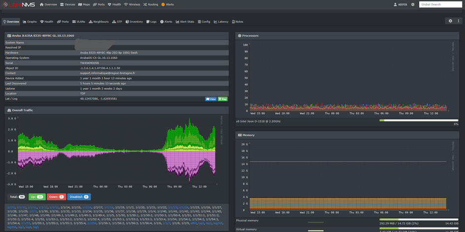Click the Config tab icon
The image size is (465, 232).
[199, 22]
